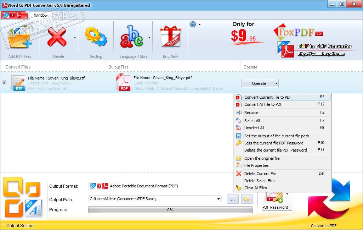363x230 pixels.
Task: Choose Delete Current File menu entry
Action: point(283,174)
